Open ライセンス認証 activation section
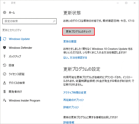139x124 pixels. coord(17,74)
